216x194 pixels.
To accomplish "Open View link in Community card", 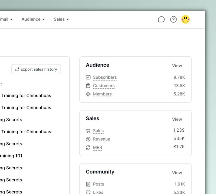I will 177,173.
